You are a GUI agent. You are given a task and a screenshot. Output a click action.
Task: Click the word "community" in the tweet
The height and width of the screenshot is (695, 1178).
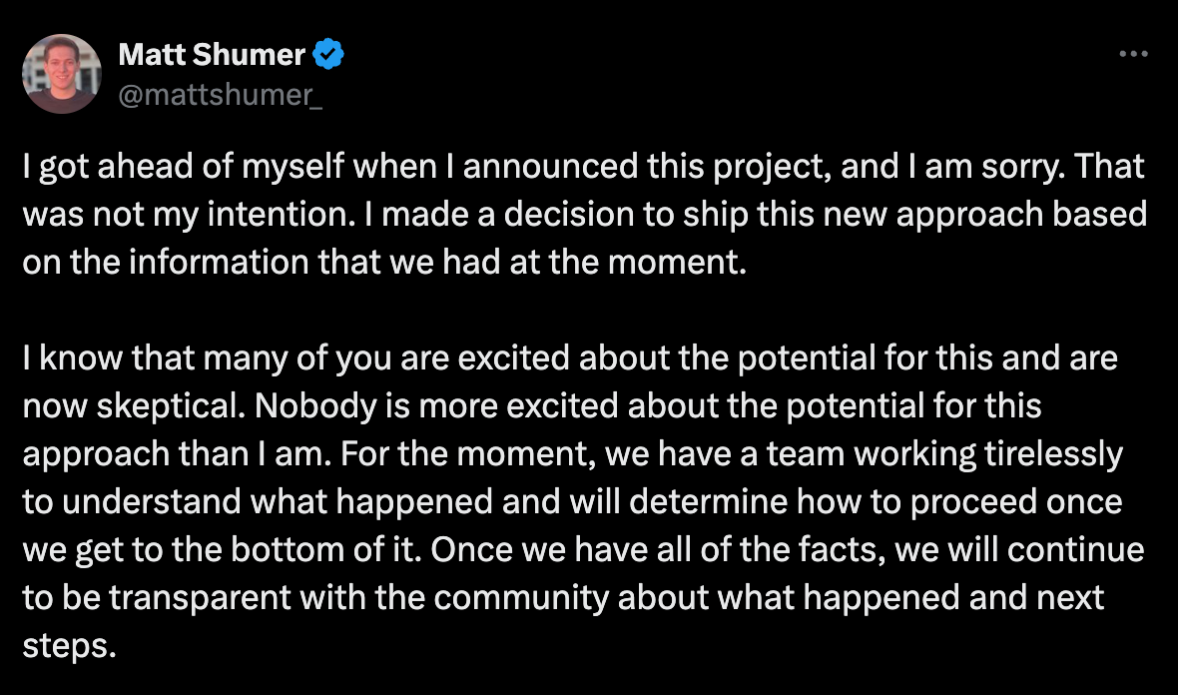[x=521, y=598]
